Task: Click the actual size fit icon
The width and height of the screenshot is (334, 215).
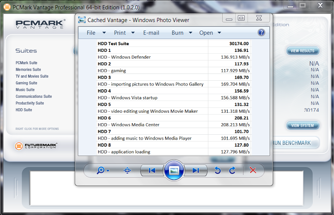Action: click(x=128, y=170)
